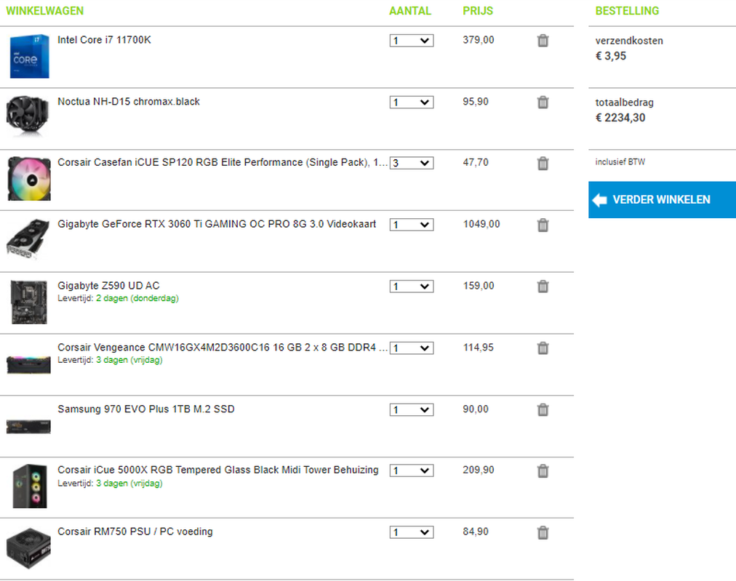
Task: Remove Samsung 970 EVO Plus SSD
Action: coord(543,410)
